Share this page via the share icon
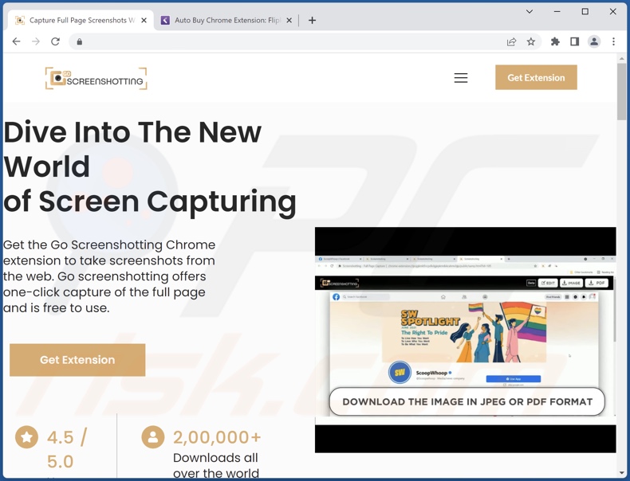The height and width of the screenshot is (481, 630). click(x=511, y=41)
